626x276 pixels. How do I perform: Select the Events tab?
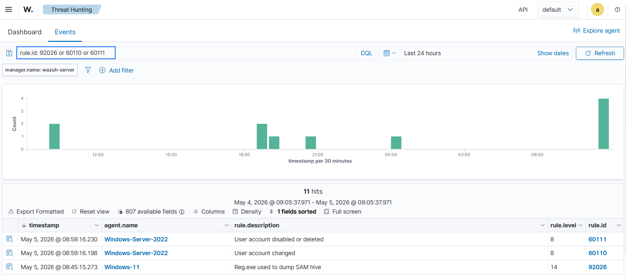(65, 32)
